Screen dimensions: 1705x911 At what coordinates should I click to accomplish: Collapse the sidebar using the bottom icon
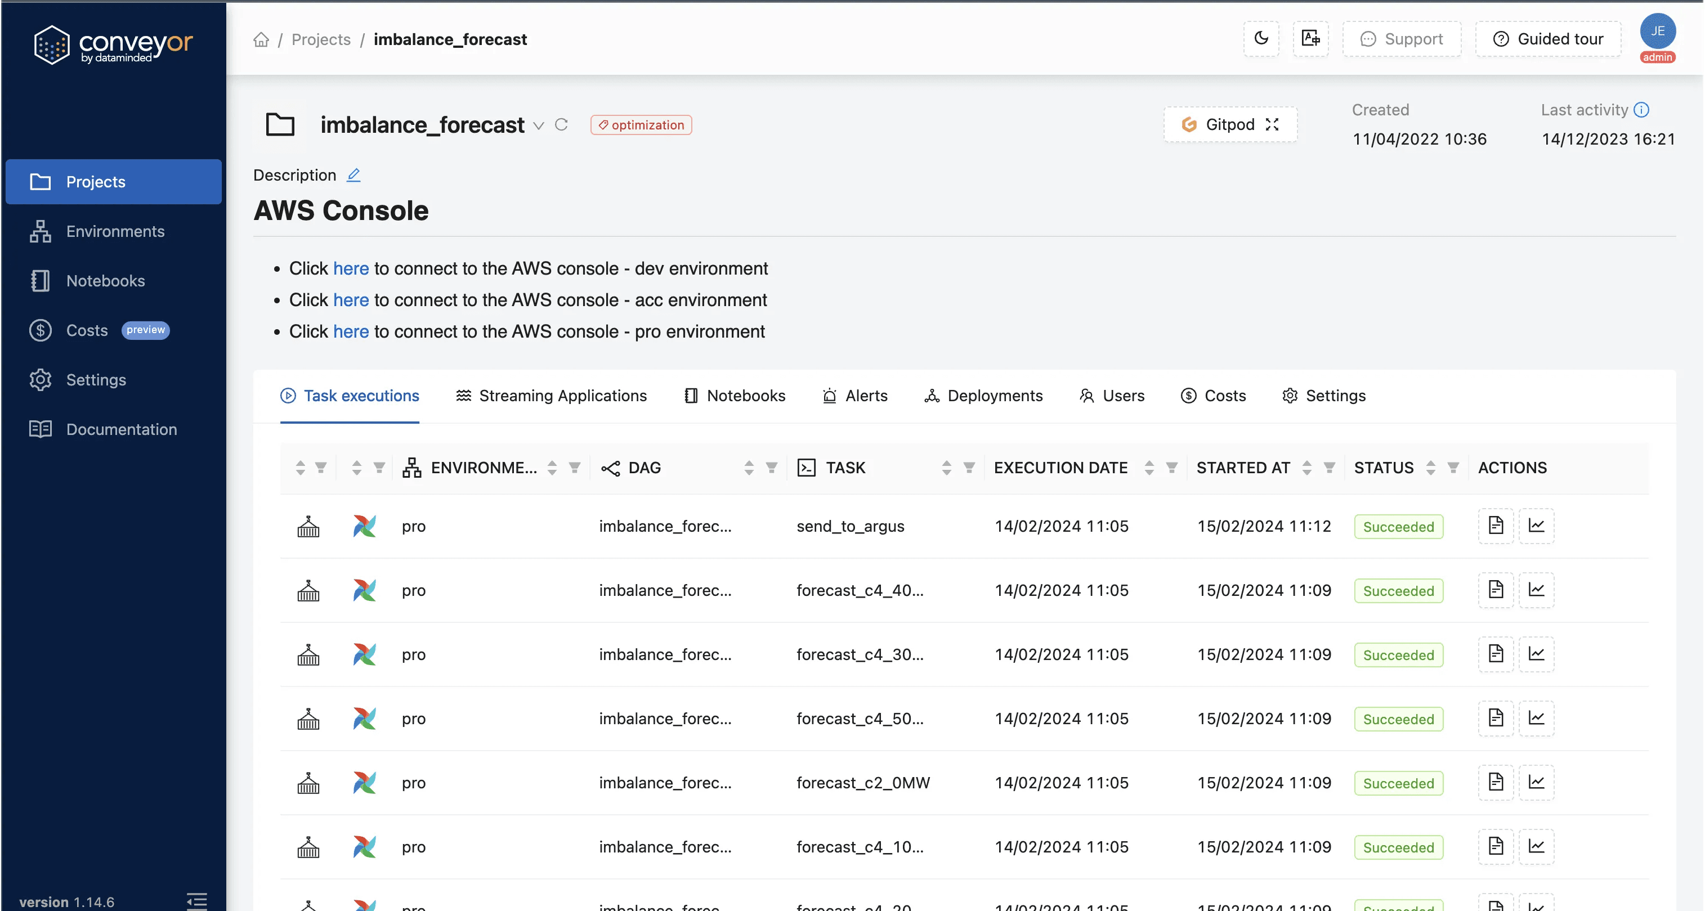[196, 900]
